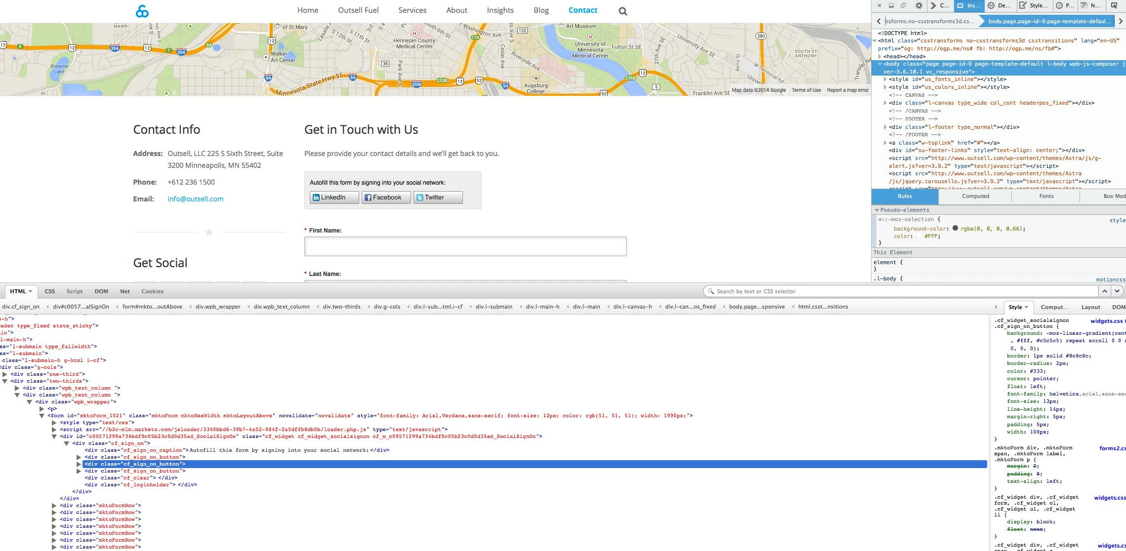Collapse the Pseudo-elements section

coord(877,210)
